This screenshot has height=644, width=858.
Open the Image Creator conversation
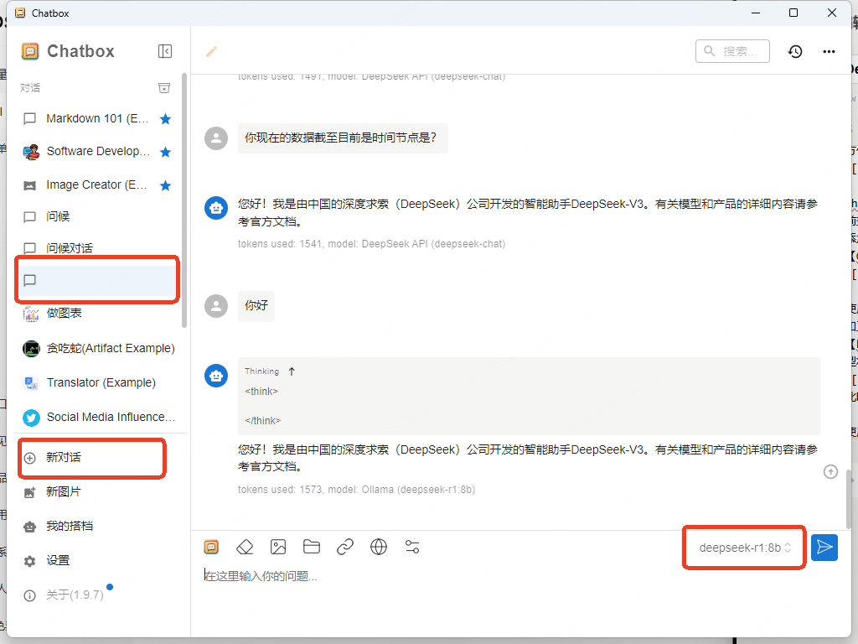[x=97, y=185]
